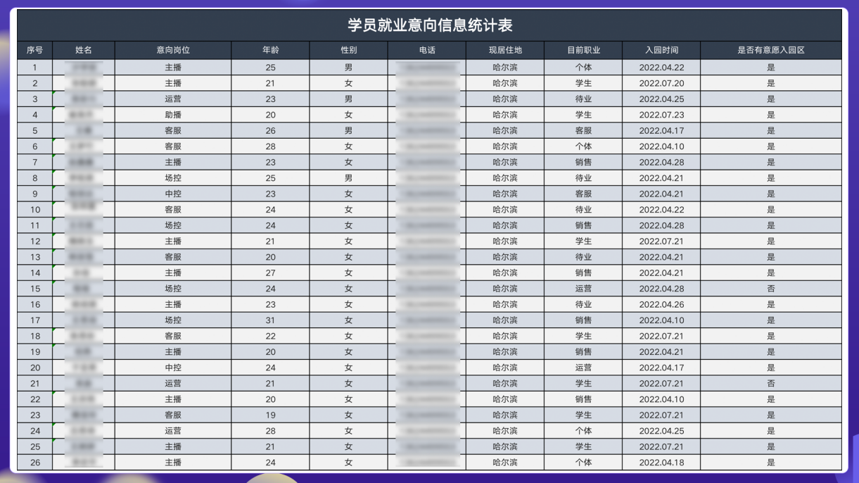Select the 运营 cell in row 3
859x483 pixels.
[172, 99]
